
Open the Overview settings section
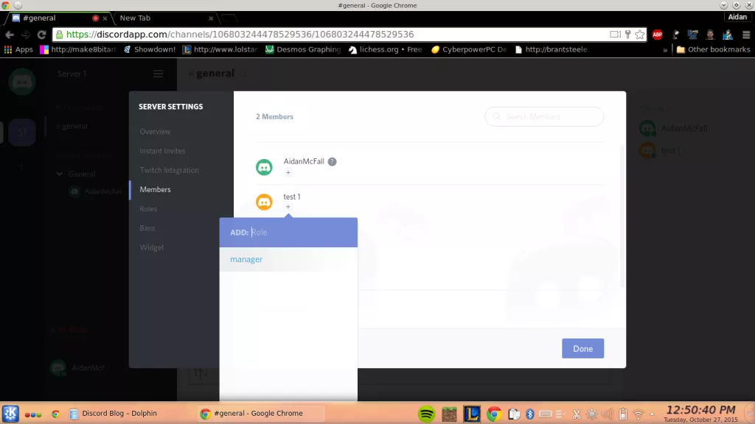[x=155, y=132]
